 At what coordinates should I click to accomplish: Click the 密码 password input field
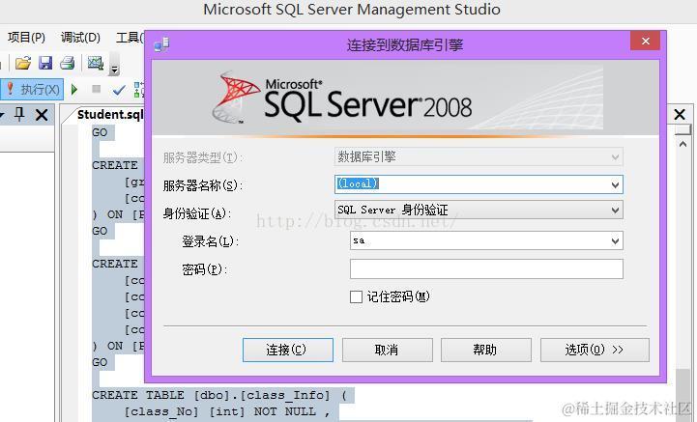486,269
